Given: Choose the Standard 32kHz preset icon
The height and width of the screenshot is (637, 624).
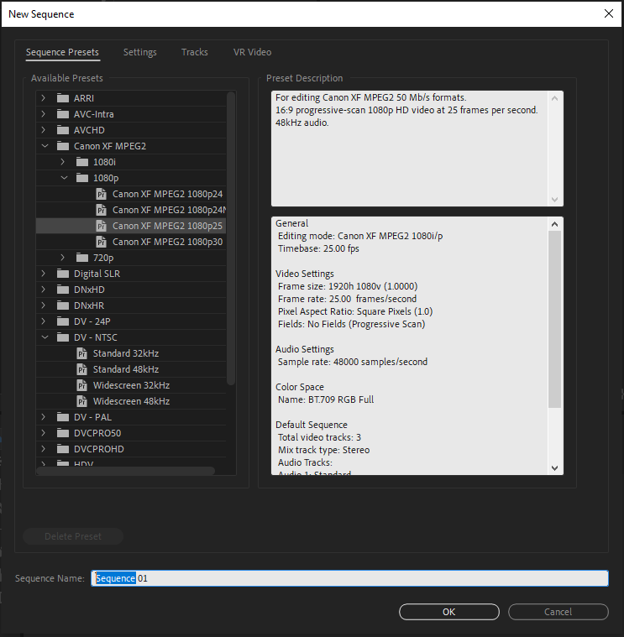Looking at the screenshot, I should [81, 353].
